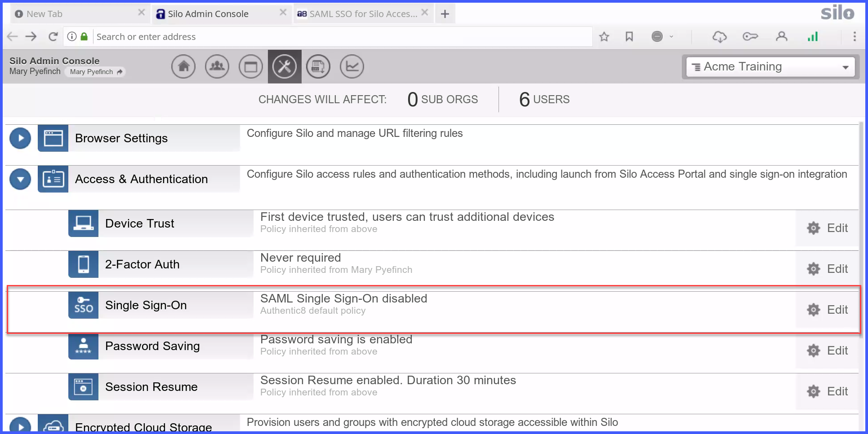Open the logs document icon in console toolbar

pyautogui.click(x=318, y=66)
